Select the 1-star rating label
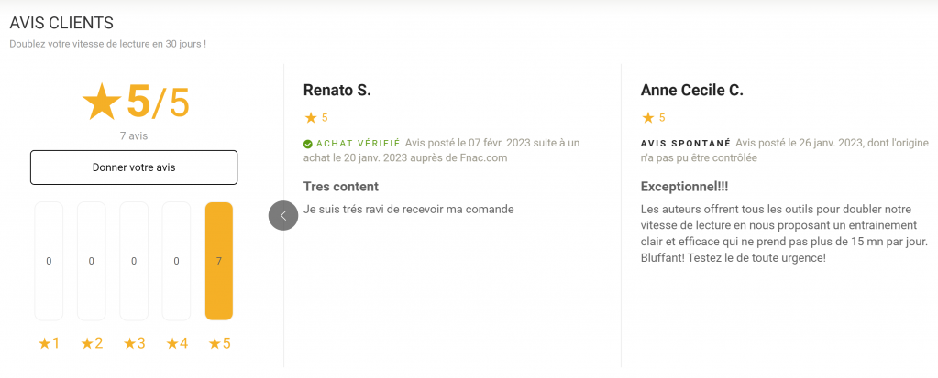This screenshot has width=938, height=378. 49,343
